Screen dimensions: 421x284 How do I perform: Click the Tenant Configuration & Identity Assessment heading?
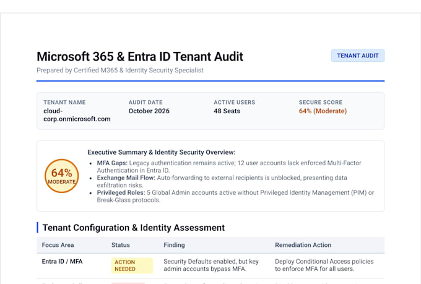point(134,228)
